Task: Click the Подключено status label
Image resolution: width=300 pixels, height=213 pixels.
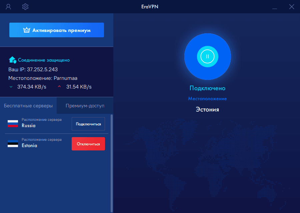Action: point(207,88)
